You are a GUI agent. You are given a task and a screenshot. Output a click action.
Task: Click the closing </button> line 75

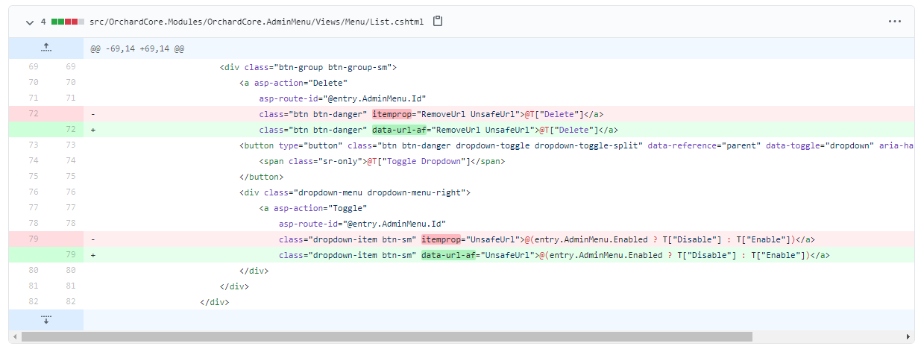pos(261,177)
